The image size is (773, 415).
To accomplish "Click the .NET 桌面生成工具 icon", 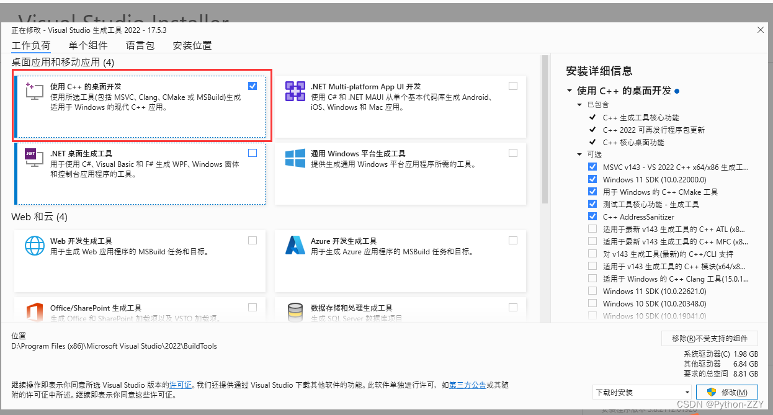I will pyautogui.click(x=34, y=158).
